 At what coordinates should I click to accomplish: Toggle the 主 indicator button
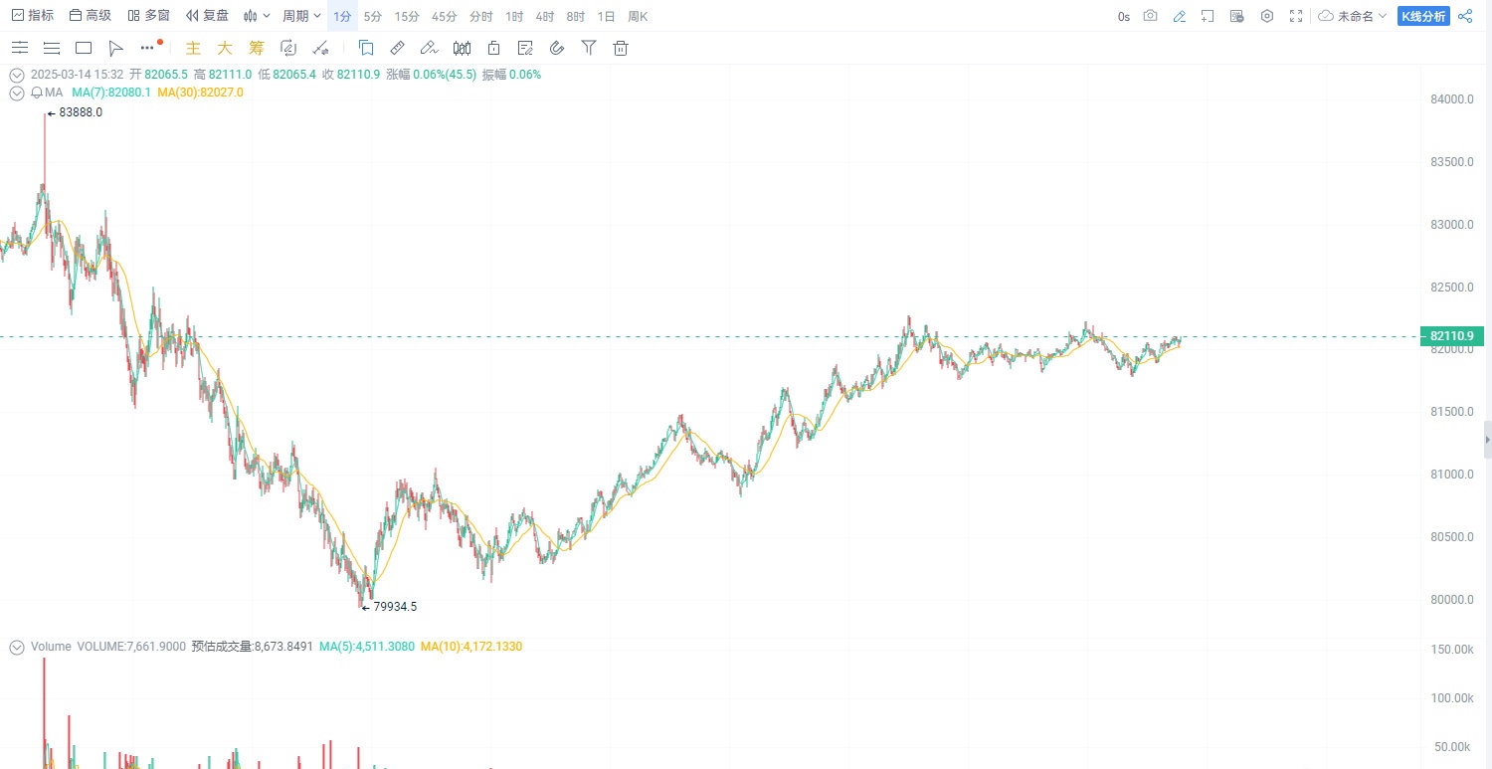coord(193,48)
